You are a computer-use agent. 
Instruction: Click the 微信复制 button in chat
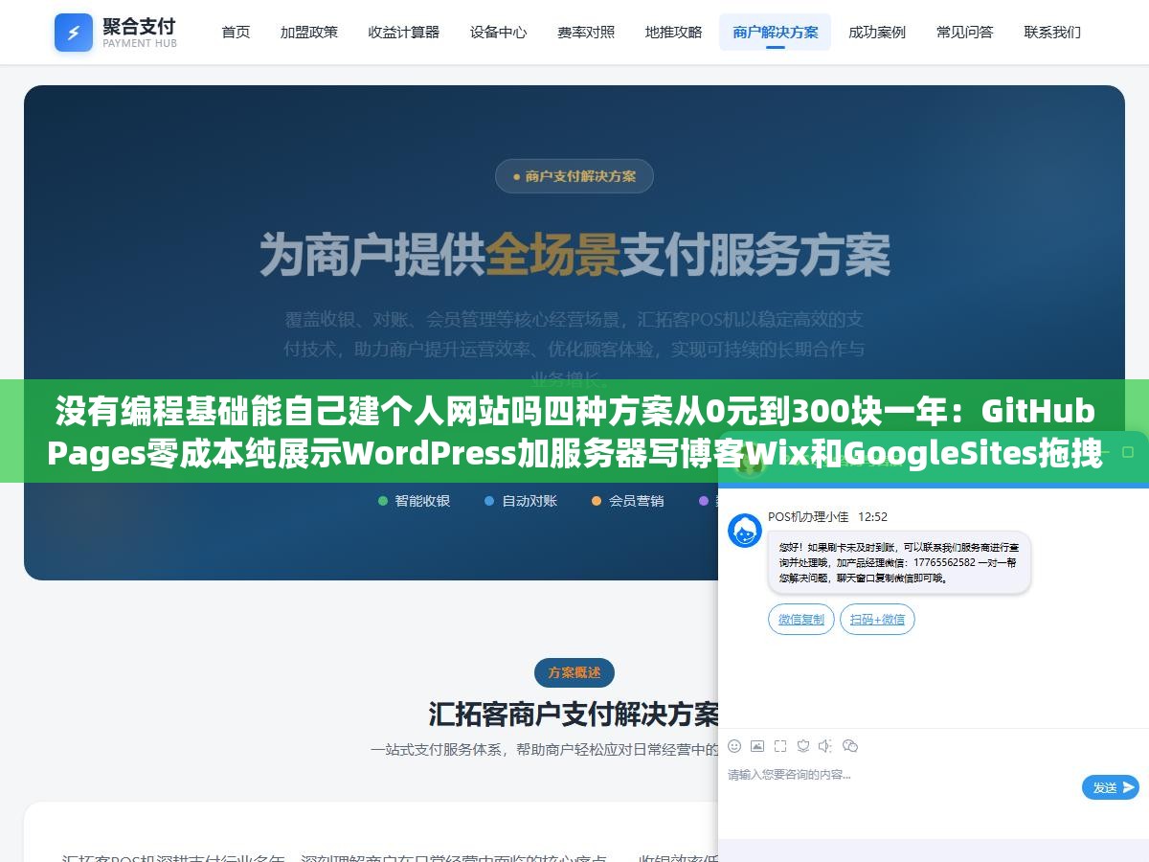801,620
